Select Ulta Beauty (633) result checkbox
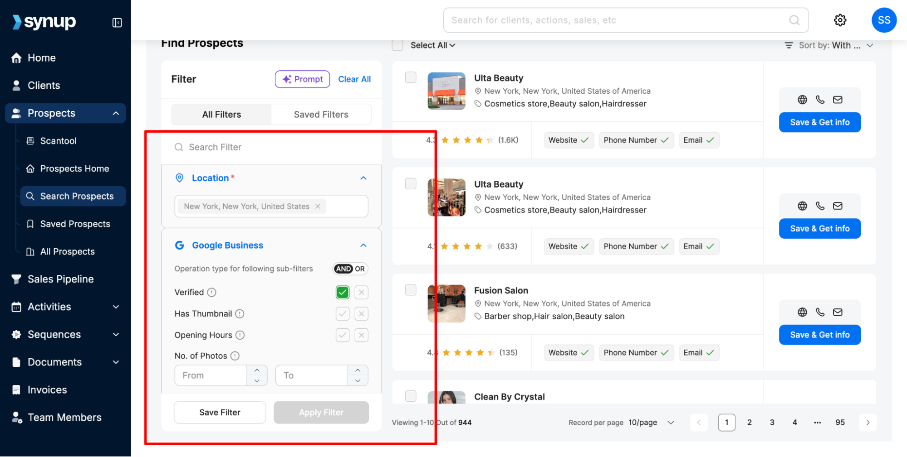This screenshot has width=907, height=457. [x=411, y=183]
